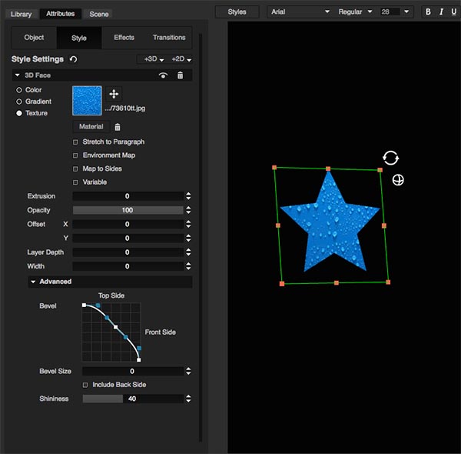Image resolution: width=461 pixels, height=454 pixels.
Task: Click the reset Style Settings icon
Action: pyautogui.click(x=73, y=59)
